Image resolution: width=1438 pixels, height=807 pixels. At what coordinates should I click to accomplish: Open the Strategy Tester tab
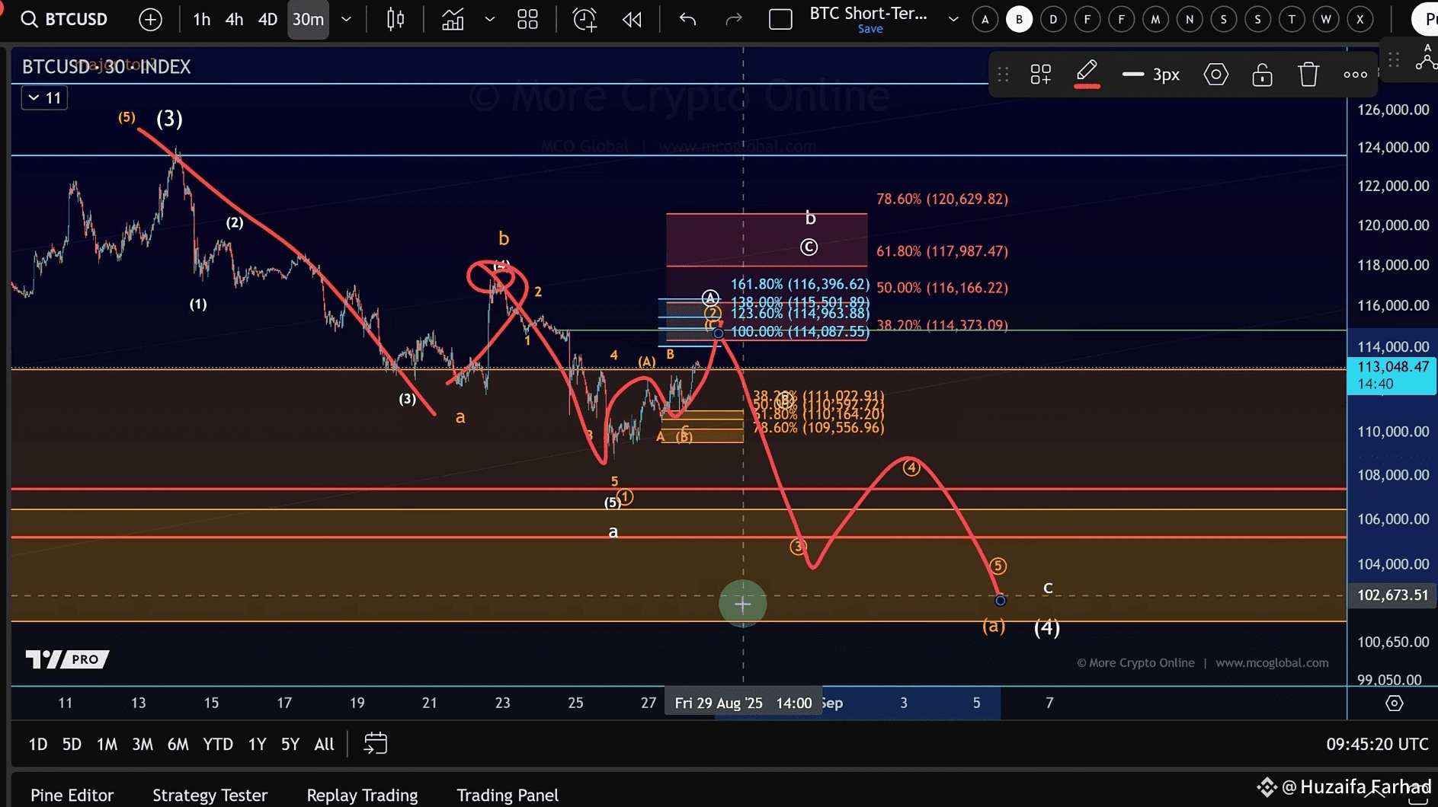pyautogui.click(x=210, y=795)
